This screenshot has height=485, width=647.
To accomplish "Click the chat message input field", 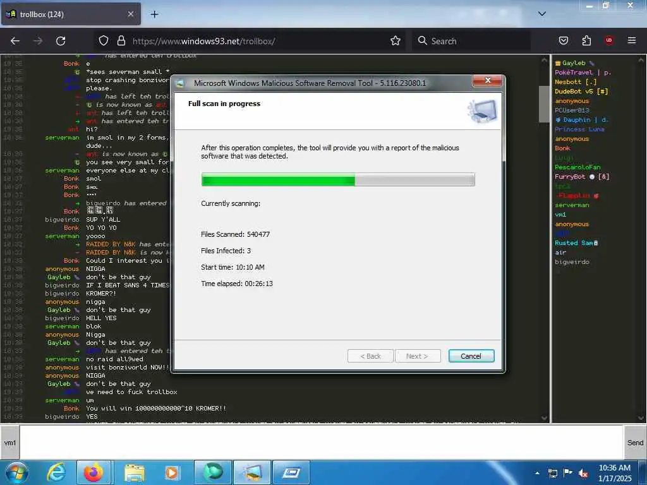I will tap(322, 443).
